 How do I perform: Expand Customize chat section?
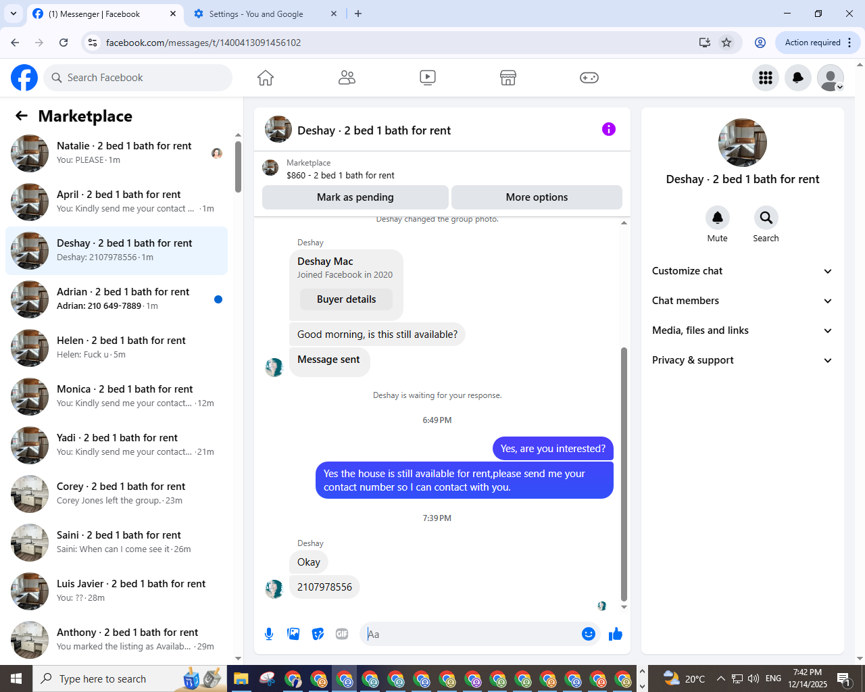pos(742,271)
